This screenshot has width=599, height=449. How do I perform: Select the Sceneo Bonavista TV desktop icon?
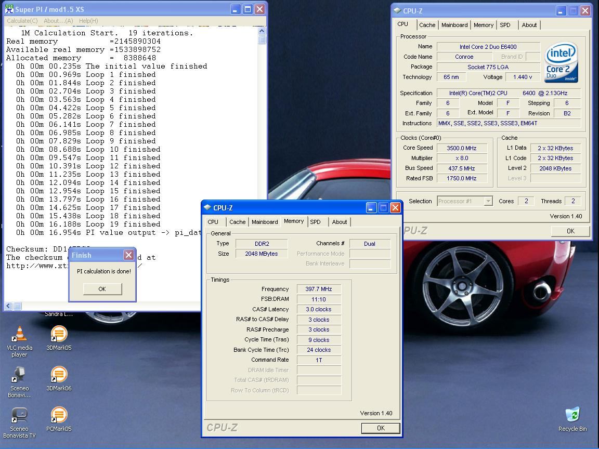coord(19,423)
